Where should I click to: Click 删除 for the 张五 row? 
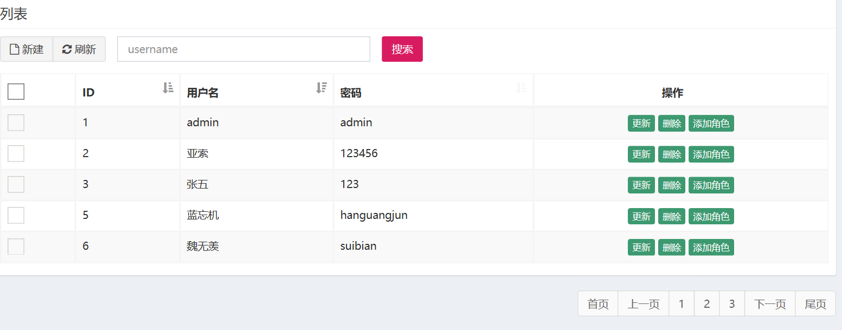pyautogui.click(x=672, y=185)
